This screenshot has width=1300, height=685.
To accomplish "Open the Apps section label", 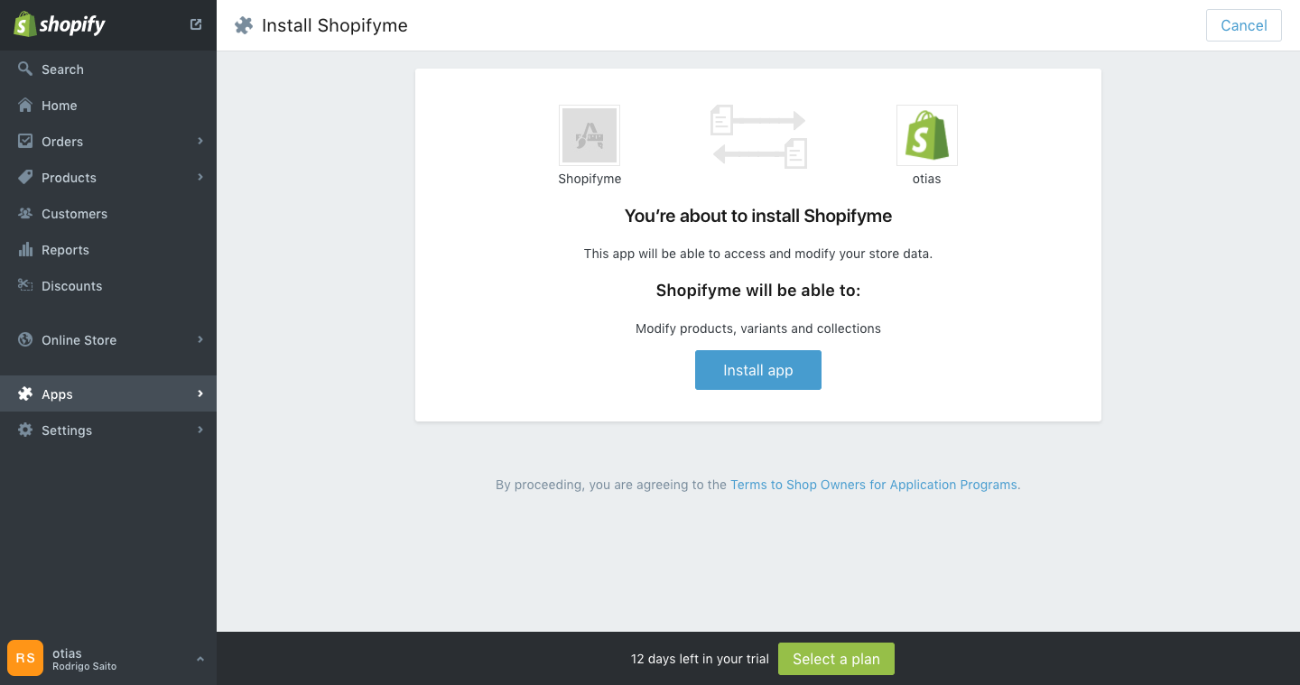I will (x=57, y=394).
